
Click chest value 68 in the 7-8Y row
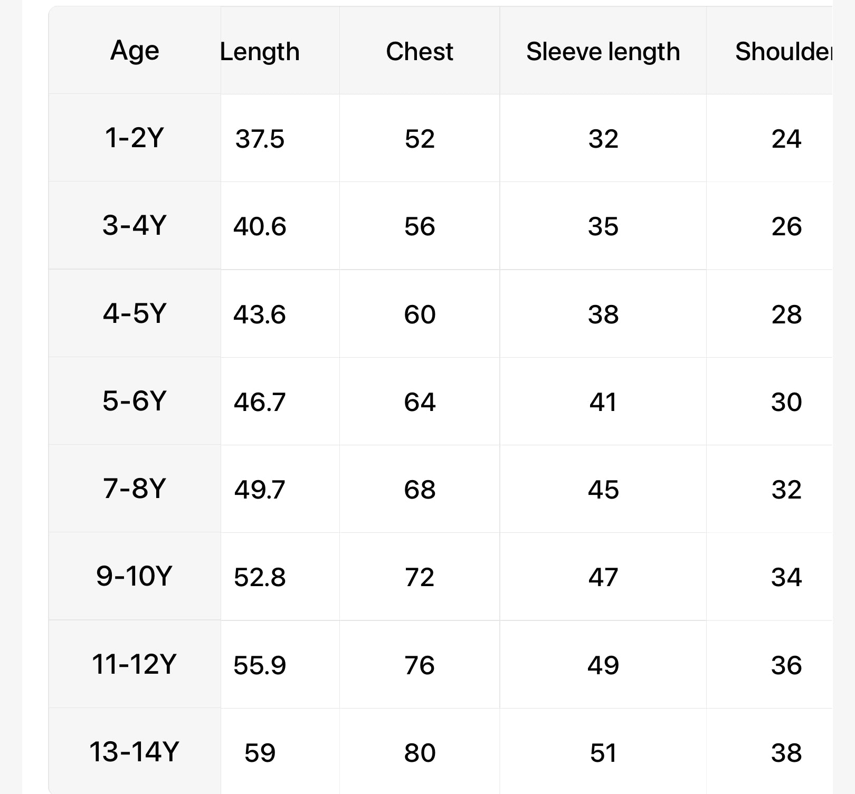click(420, 490)
